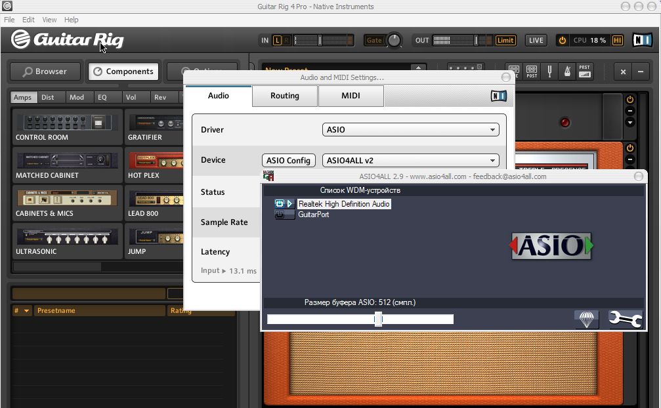Screen dimensions: 661x408
Task: Show the PRST preset volume tool
Action: [584, 71]
